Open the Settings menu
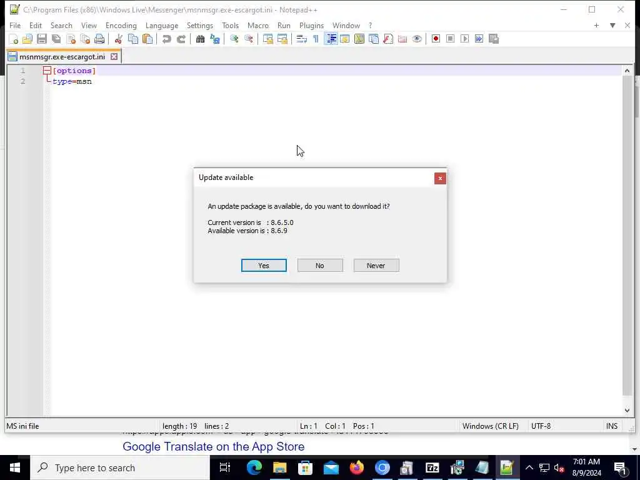 199,25
